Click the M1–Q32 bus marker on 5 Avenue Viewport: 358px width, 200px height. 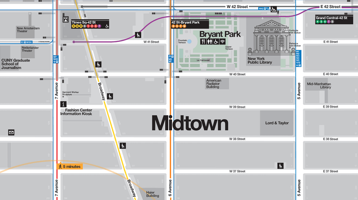click(x=298, y=58)
